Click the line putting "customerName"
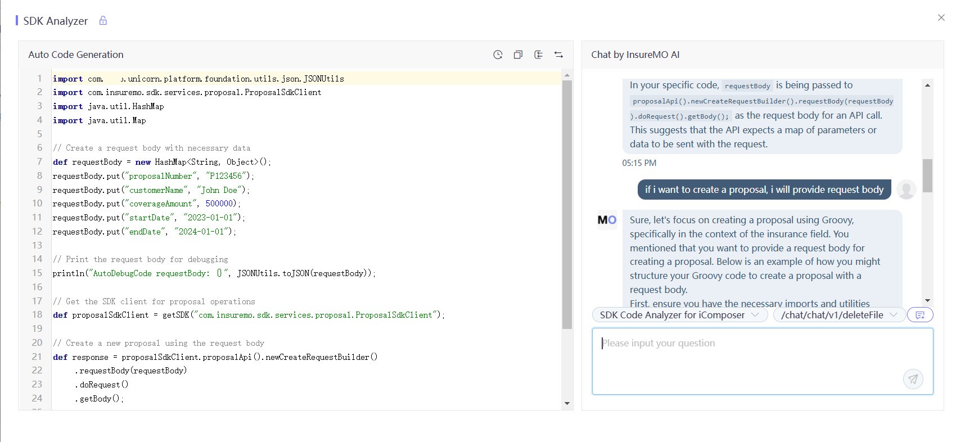The width and height of the screenshot is (956, 442). pyautogui.click(x=151, y=190)
